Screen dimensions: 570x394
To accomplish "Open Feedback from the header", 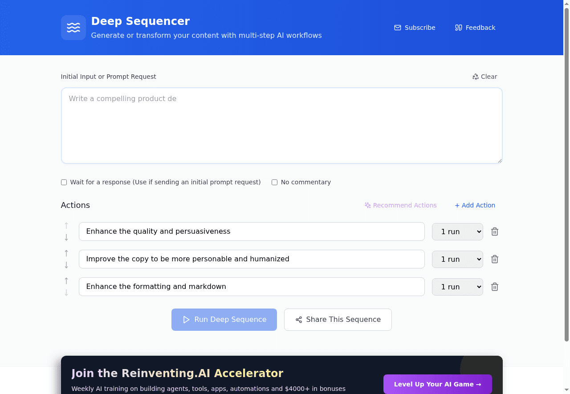I will (480, 28).
